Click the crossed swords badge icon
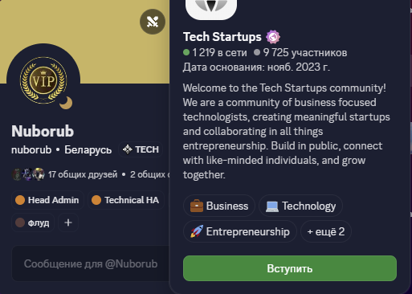Image resolution: width=412 pixels, height=294 pixels. [x=153, y=22]
